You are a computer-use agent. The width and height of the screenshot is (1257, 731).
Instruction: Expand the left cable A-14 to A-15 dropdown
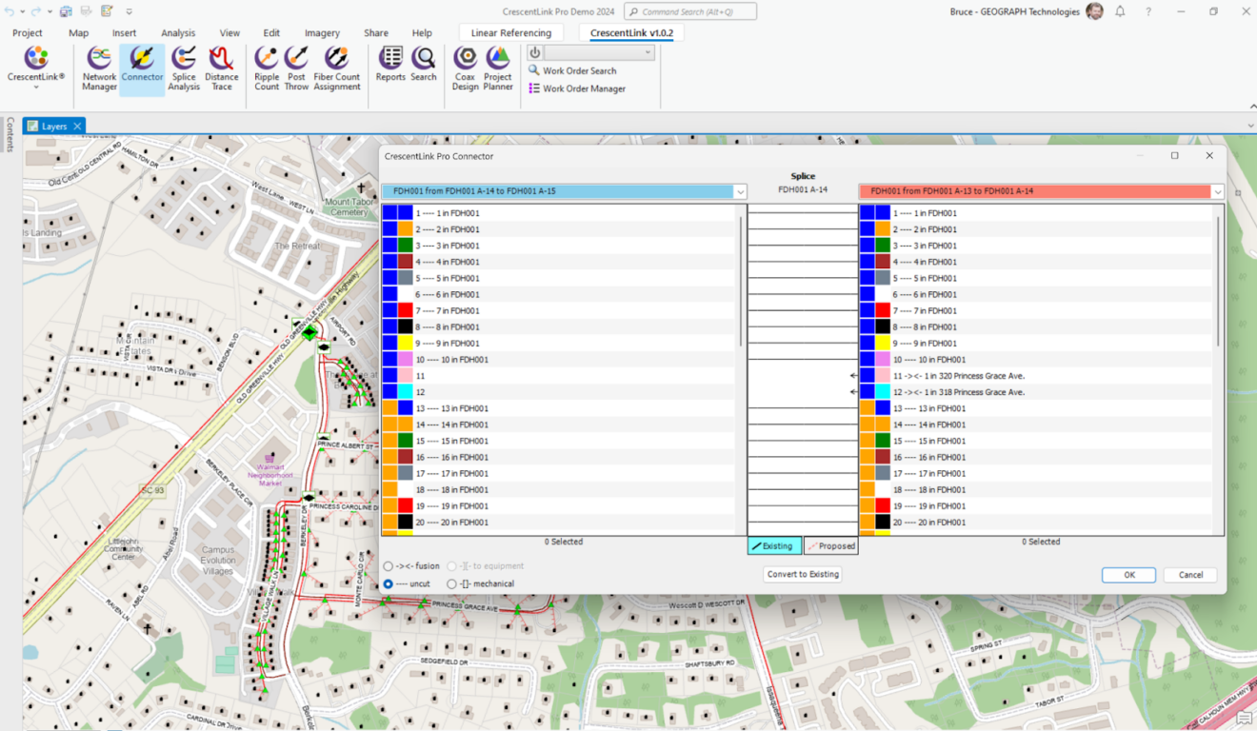click(740, 192)
